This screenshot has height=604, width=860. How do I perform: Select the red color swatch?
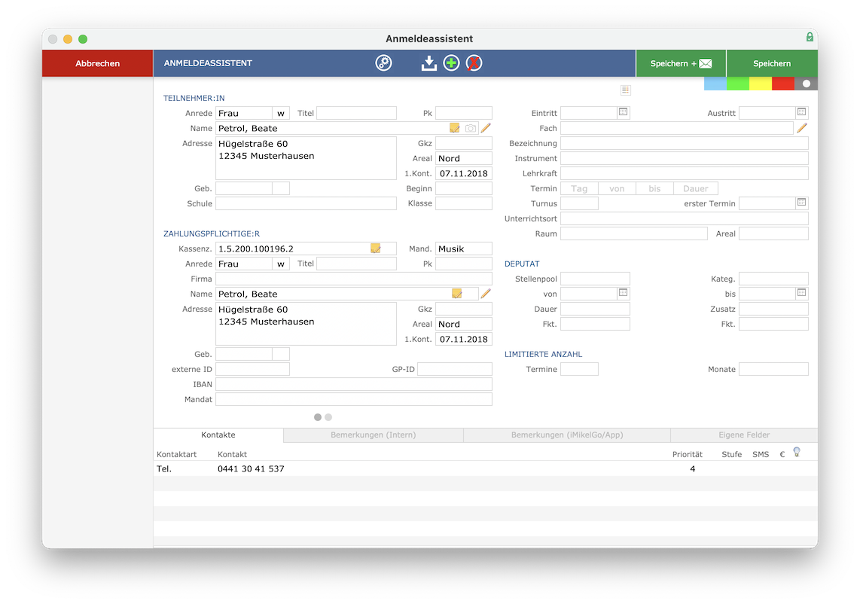click(x=783, y=84)
